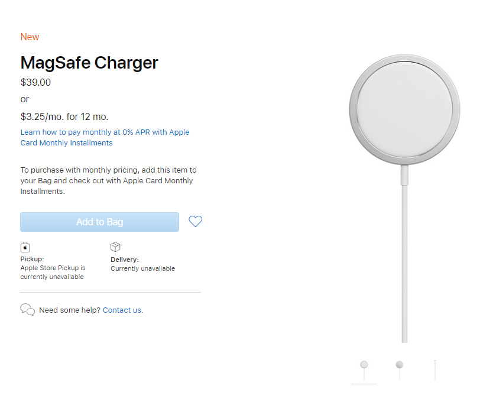
Task: Click the Apple Store pickup bag icon
Action: click(25, 247)
